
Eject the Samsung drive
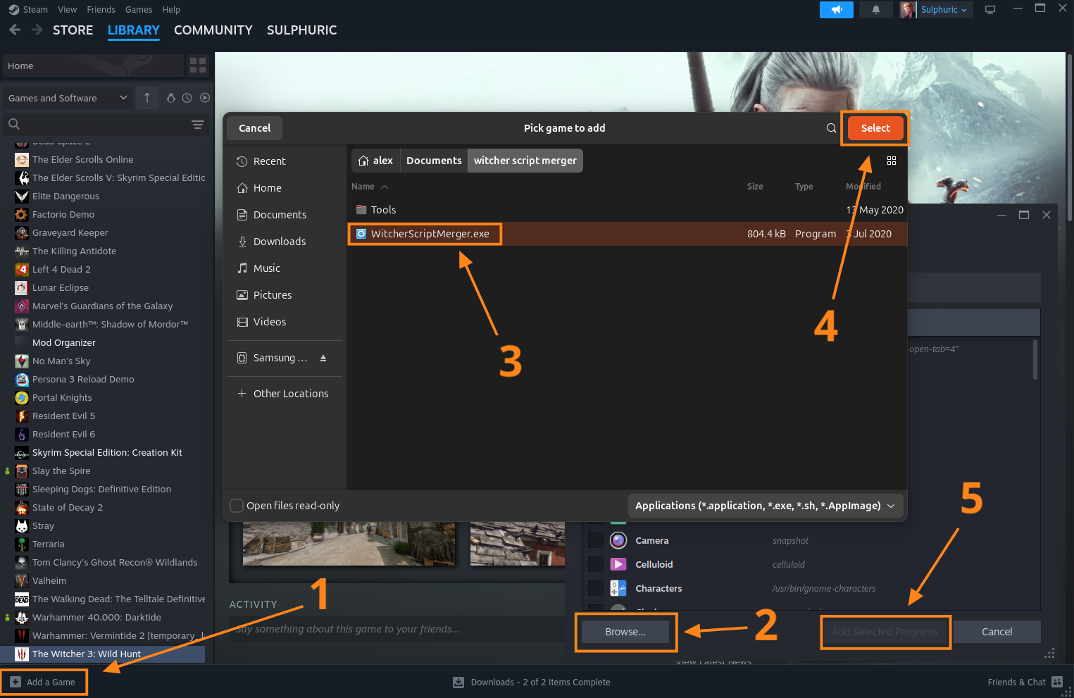(x=323, y=358)
